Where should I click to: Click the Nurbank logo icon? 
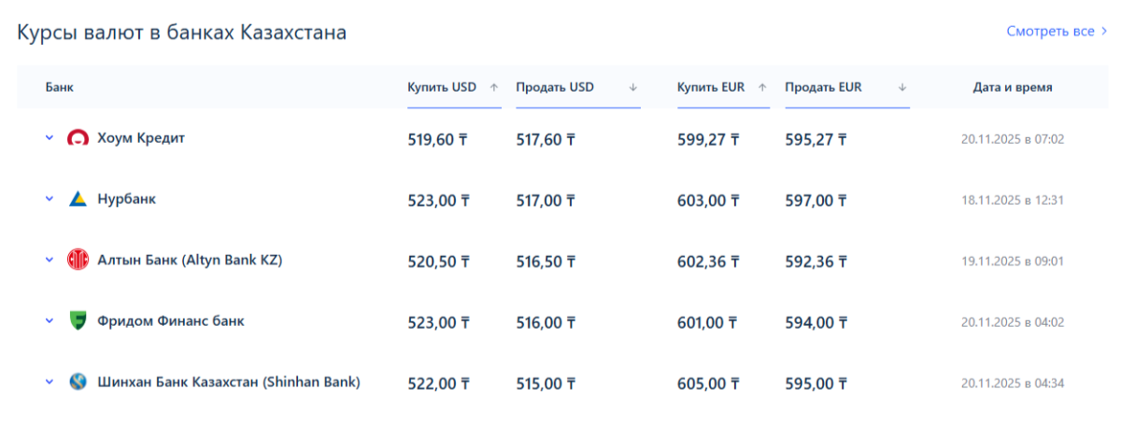click(78, 199)
